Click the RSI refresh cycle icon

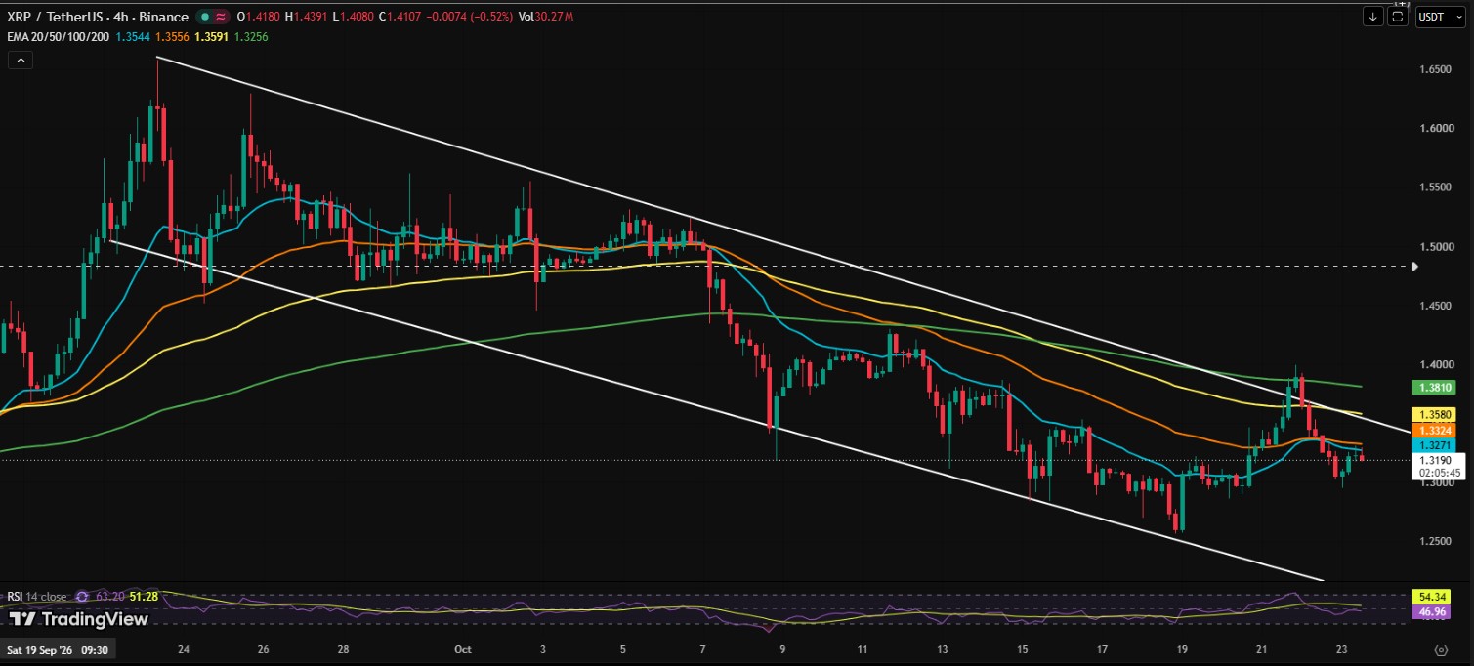click(82, 596)
